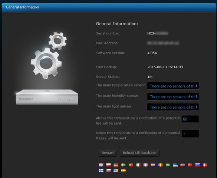Image resolution: width=217 pixels, height=178 pixels.
Task: Choose the United States flag language
Action: point(116,170)
